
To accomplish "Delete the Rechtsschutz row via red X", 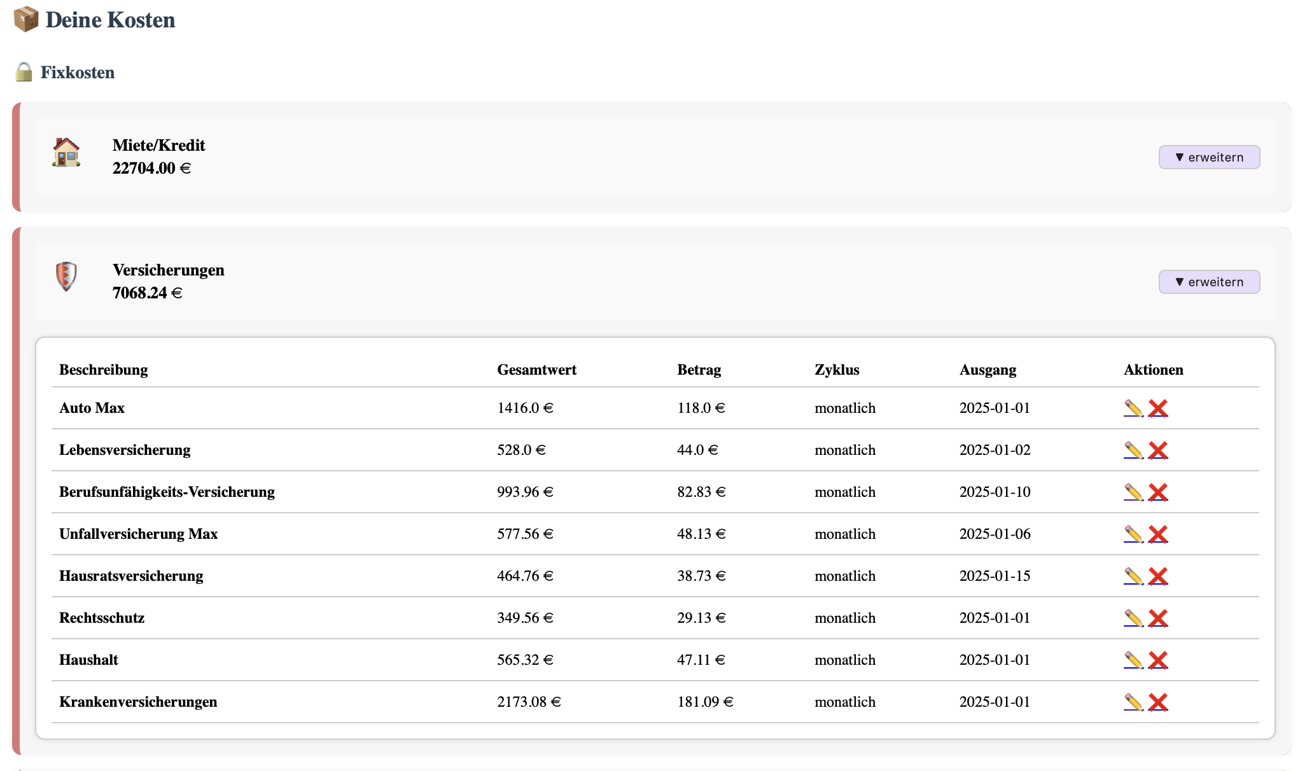I will pos(1158,618).
